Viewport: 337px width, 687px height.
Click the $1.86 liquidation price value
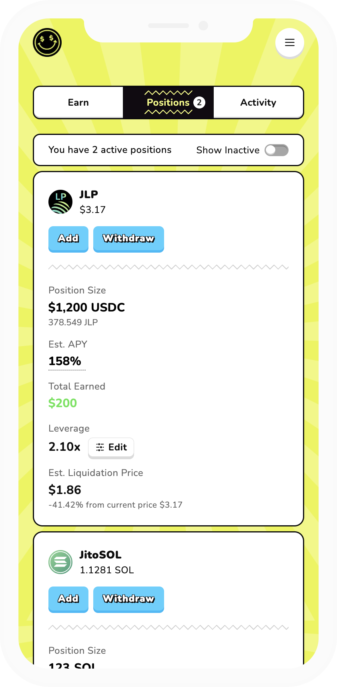(x=65, y=490)
